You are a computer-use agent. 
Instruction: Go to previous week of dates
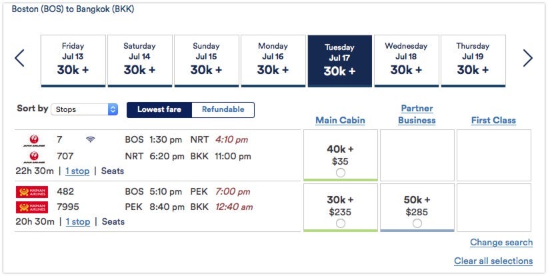(x=19, y=58)
